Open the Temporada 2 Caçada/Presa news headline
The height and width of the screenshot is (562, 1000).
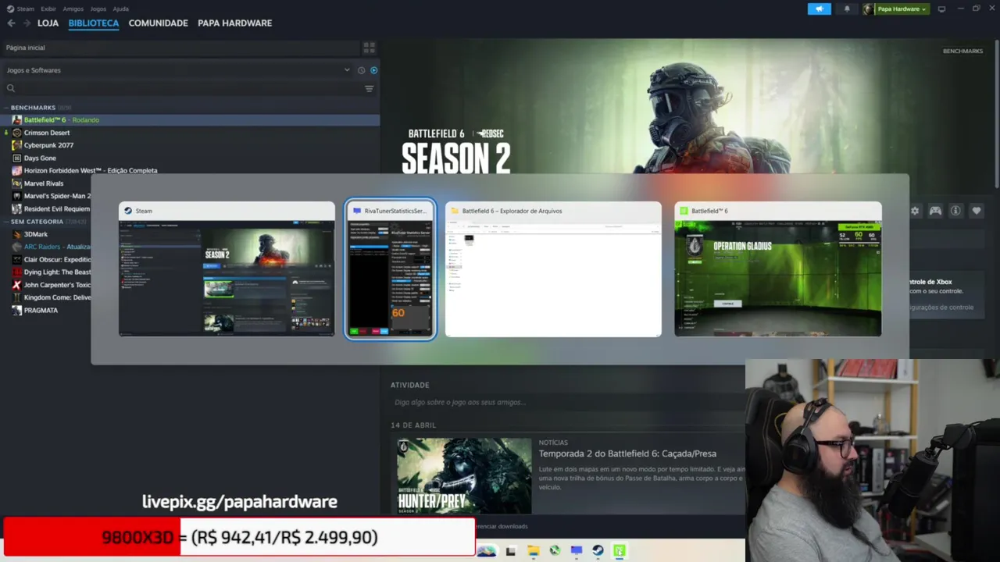627,454
